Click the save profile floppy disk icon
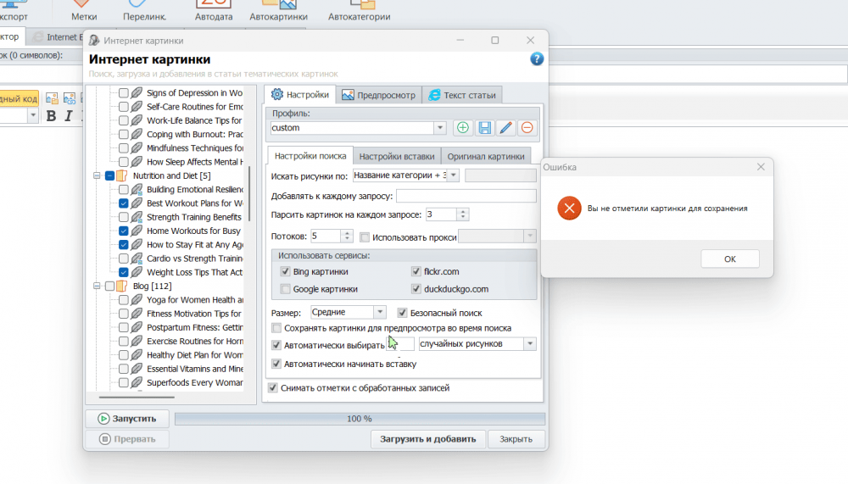Screen dimensions: 848x484 pyautogui.click(x=484, y=128)
